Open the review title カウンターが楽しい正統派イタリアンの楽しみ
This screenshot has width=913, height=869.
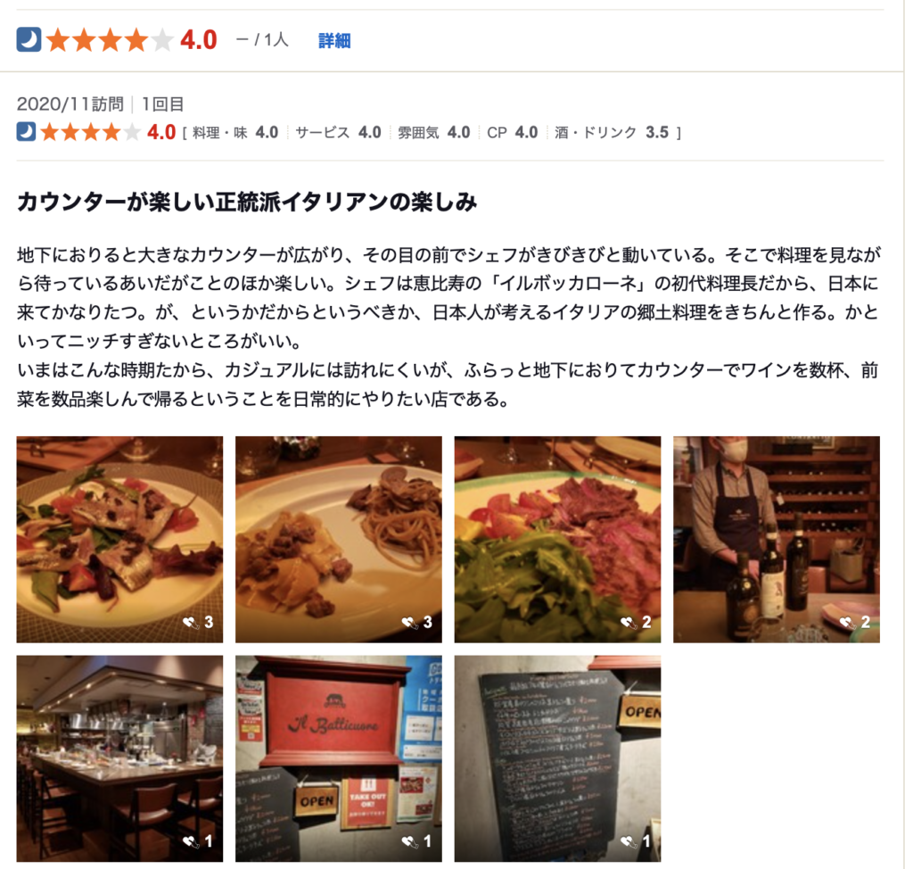tap(247, 203)
